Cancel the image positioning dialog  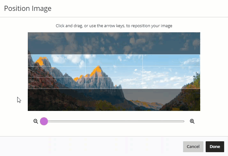[x=193, y=146]
